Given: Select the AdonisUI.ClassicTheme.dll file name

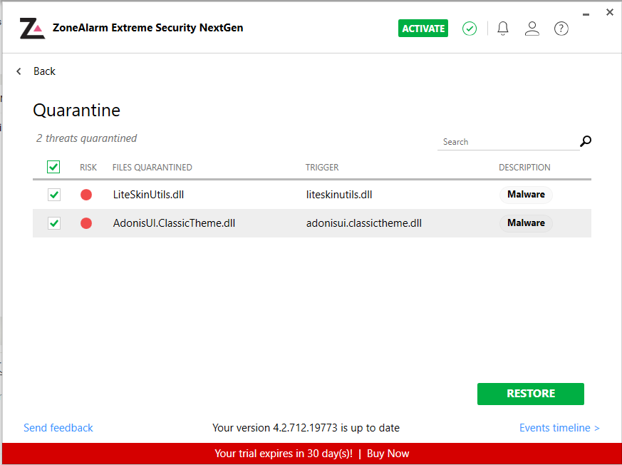Looking at the screenshot, I should [174, 223].
